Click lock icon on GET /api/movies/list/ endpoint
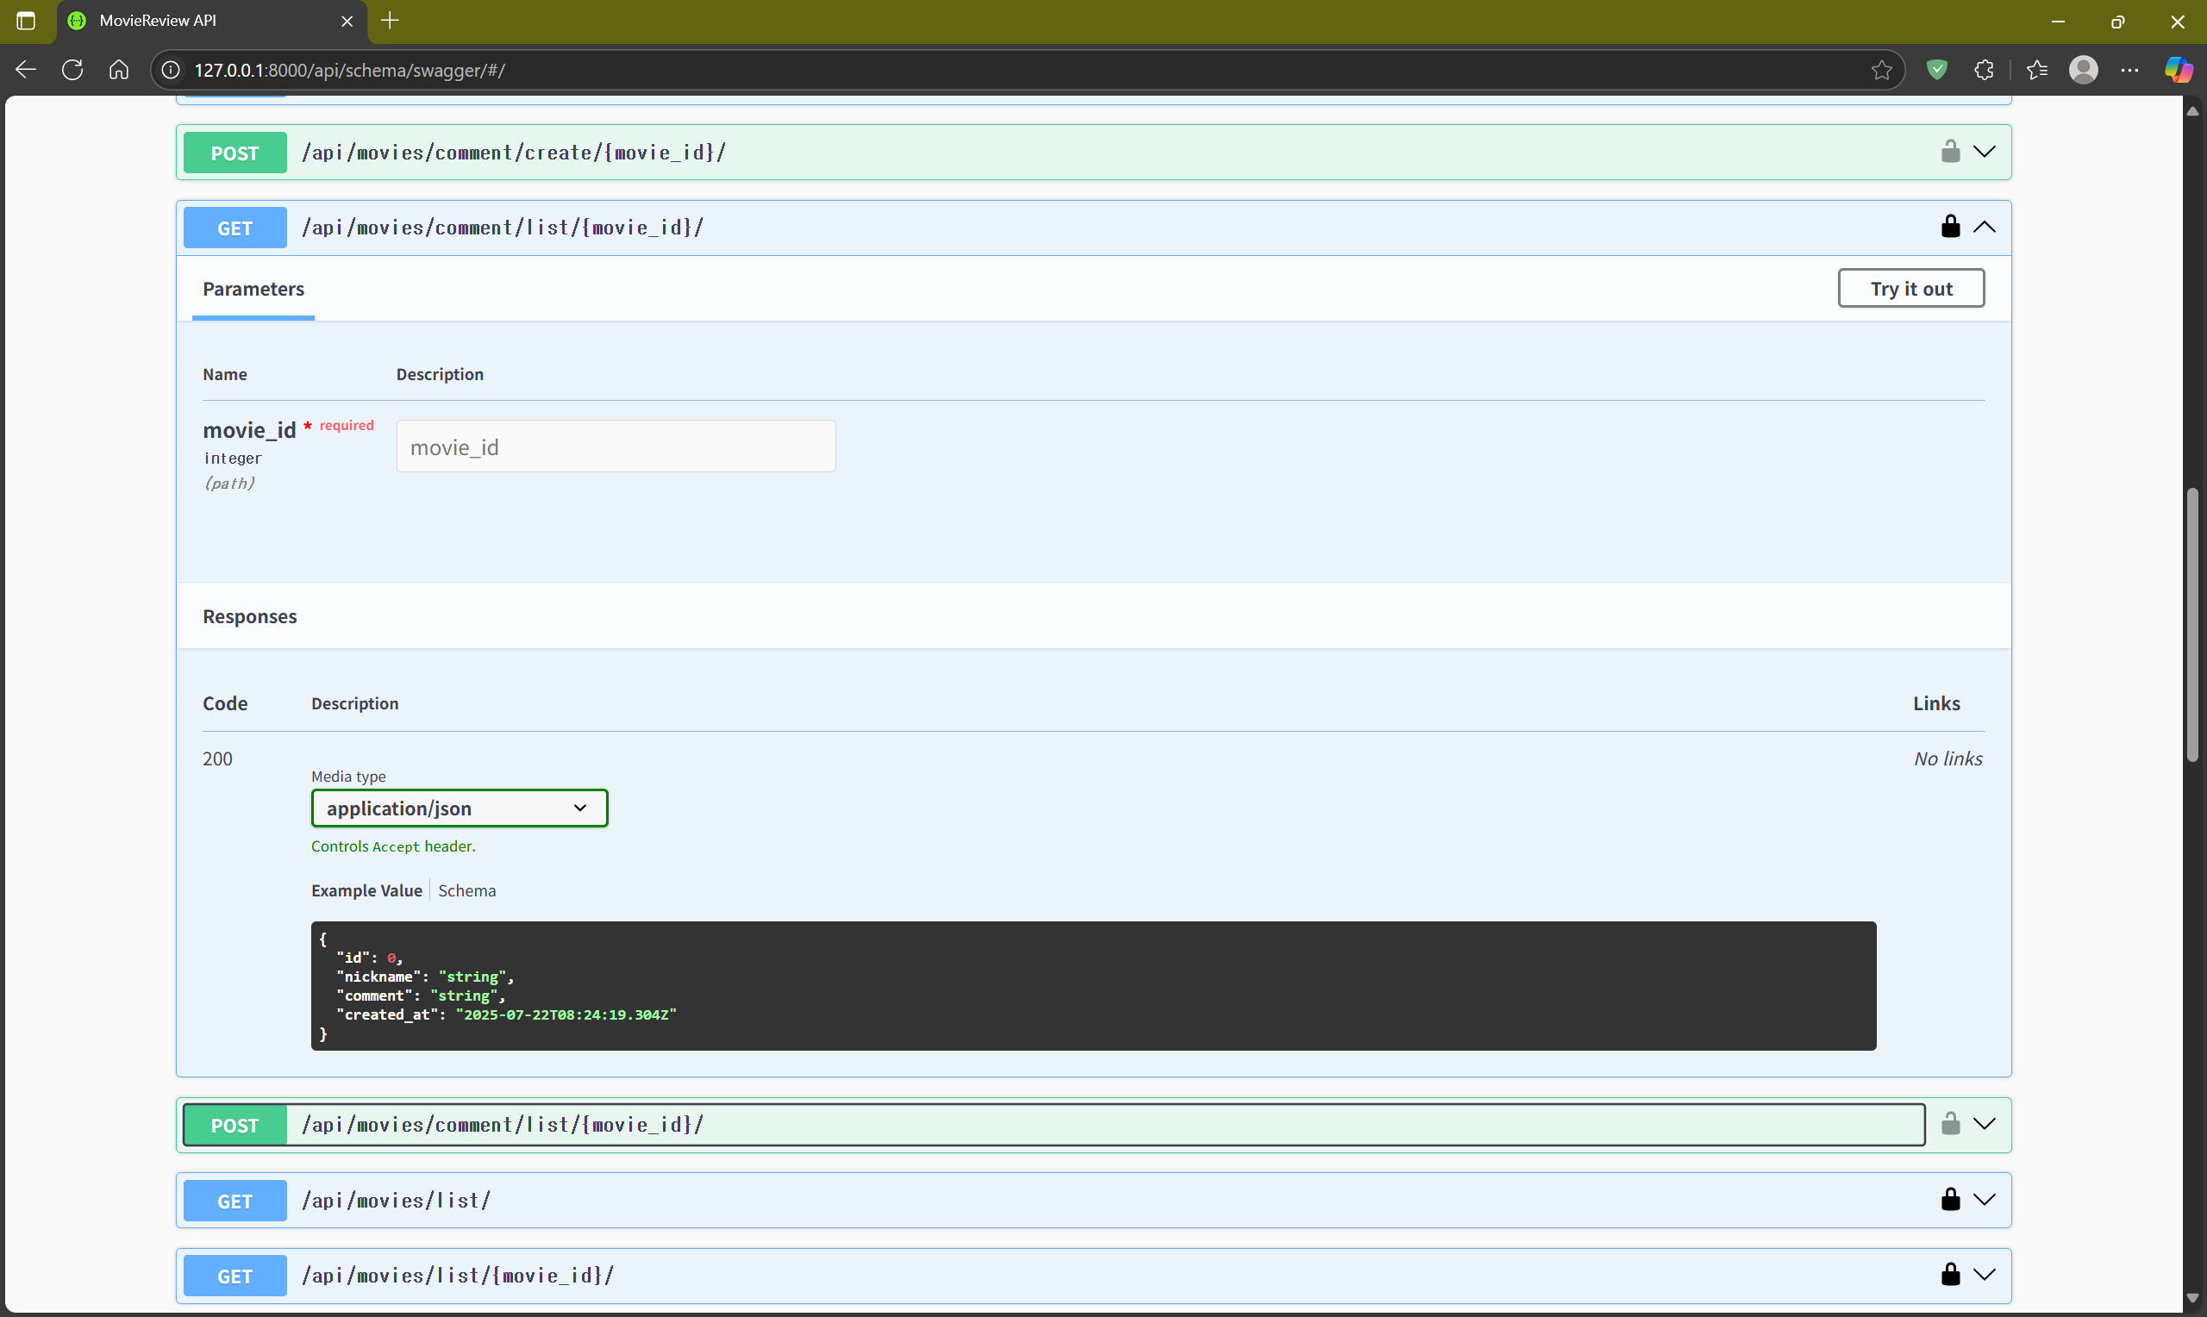The height and width of the screenshot is (1317, 2207). coord(1949,1200)
